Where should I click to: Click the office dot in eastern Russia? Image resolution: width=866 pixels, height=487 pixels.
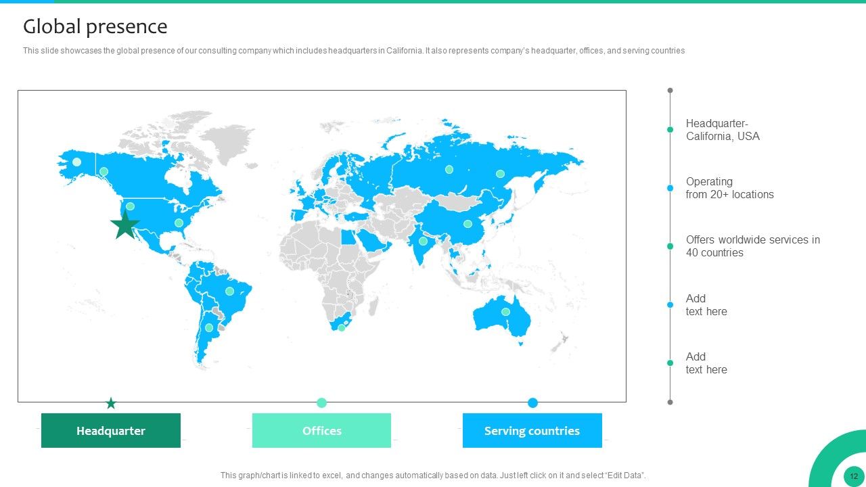point(500,173)
